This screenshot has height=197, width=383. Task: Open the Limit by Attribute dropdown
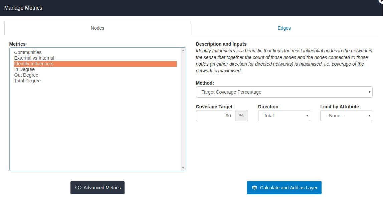coord(346,116)
